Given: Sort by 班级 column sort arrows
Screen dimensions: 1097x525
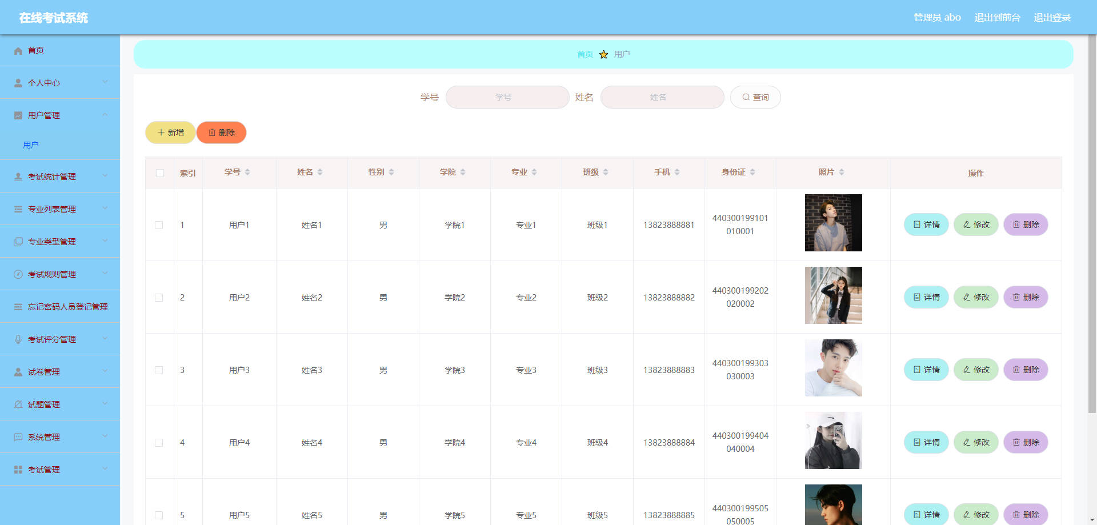Looking at the screenshot, I should [606, 172].
